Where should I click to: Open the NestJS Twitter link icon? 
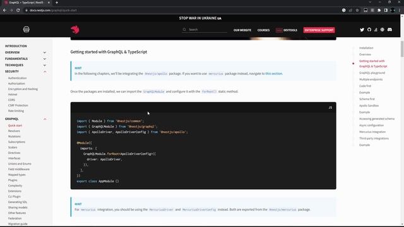click(362, 30)
